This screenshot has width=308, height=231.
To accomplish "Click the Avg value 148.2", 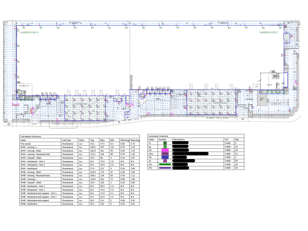I will tap(93, 147).
